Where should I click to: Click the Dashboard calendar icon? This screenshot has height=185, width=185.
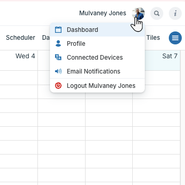coord(58,30)
